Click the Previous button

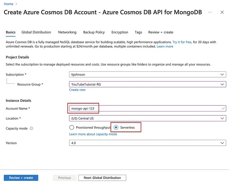tap(65, 178)
